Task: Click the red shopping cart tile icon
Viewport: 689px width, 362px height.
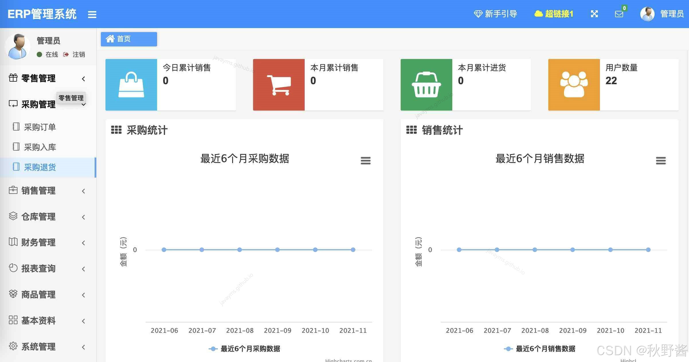Action: (279, 85)
